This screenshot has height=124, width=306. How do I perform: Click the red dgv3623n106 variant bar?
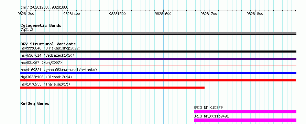pyautogui.click(x=158, y=80)
